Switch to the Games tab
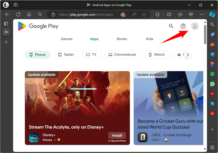Viewport: 218px width, 153px height. tap(67, 39)
